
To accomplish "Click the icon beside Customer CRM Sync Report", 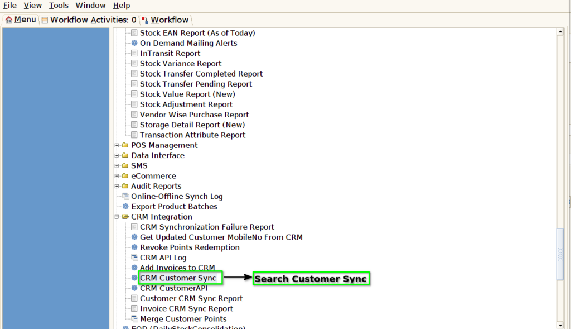I will 134,298.
